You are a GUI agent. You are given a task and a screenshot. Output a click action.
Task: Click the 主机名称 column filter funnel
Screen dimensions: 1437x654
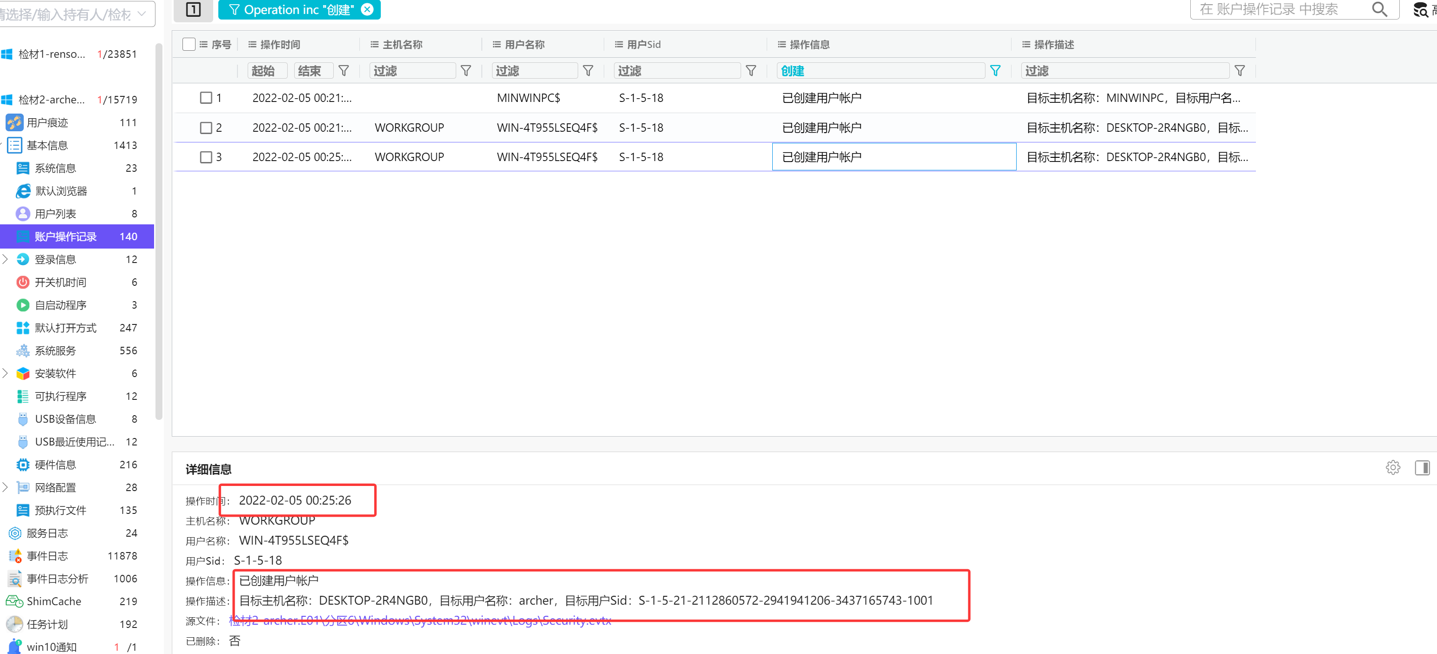(466, 71)
